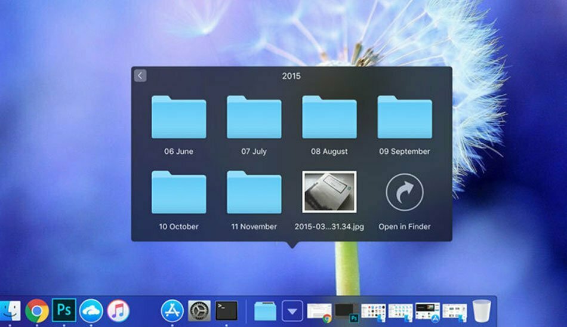The height and width of the screenshot is (327, 567).
Task: Select the 10 October folder
Action: (178, 193)
